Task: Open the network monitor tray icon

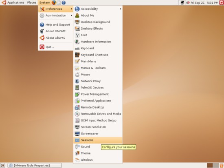Action: [x=182, y=2]
